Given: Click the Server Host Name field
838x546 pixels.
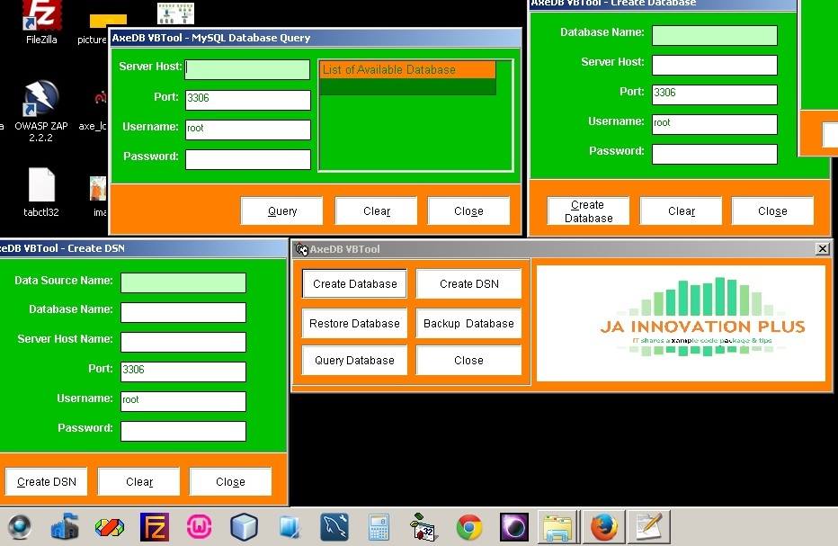Looking at the screenshot, I should tap(183, 342).
